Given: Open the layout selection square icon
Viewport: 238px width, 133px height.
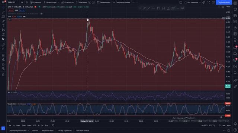Looking at the screenshot, I should (x=181, y=3).
